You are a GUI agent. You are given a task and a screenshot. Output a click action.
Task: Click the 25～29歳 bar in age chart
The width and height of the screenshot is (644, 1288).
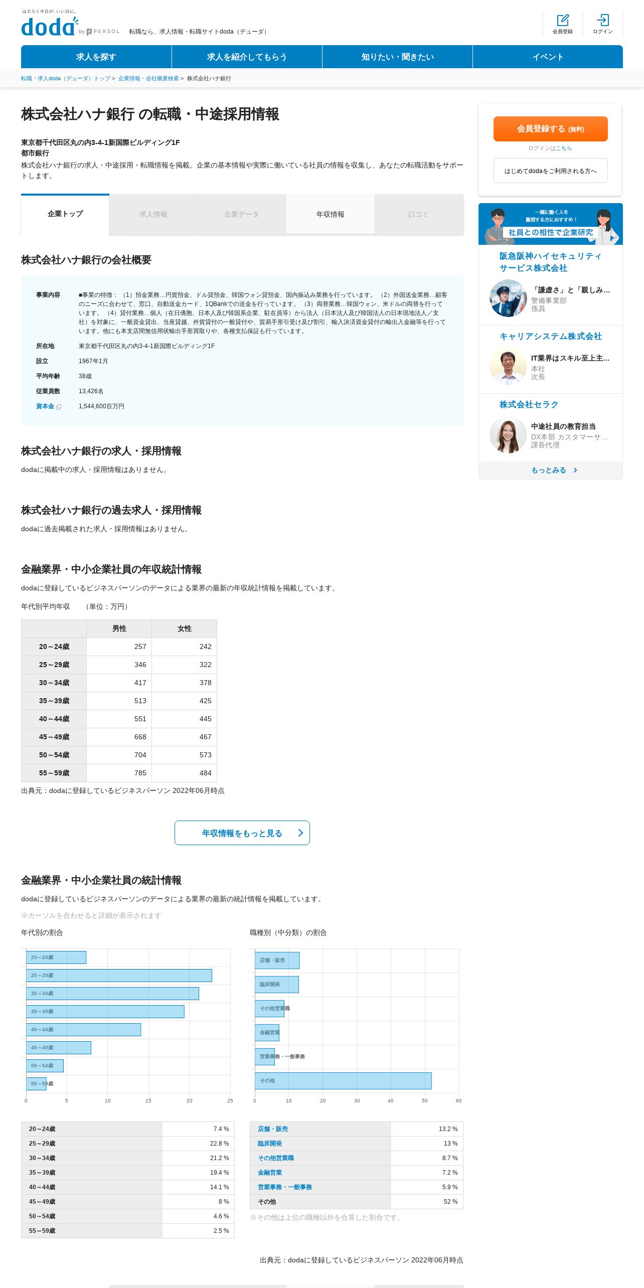pyautogui.click(x=119, y=975)
